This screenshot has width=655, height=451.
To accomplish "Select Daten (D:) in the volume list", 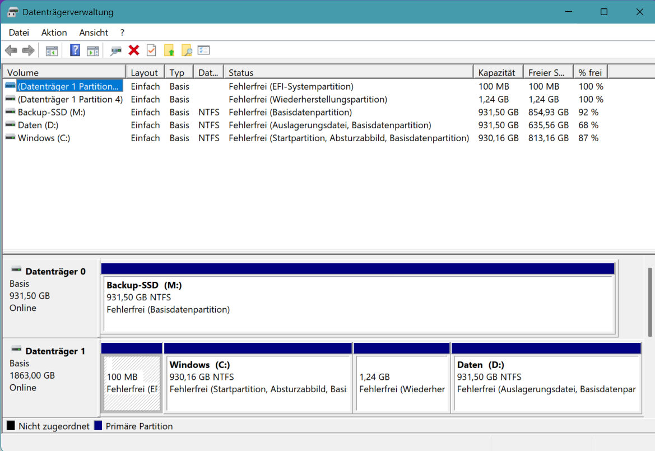I will [38, 125].
